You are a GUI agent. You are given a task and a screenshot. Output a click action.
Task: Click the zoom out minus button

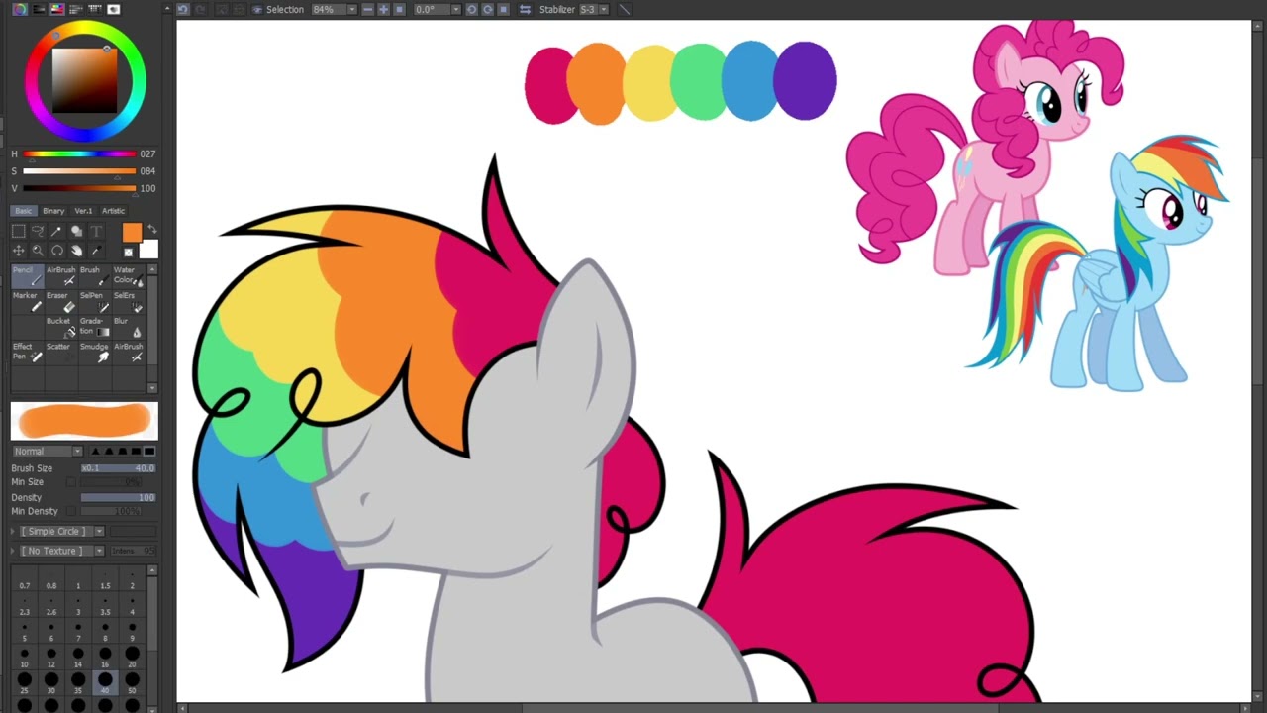[368, 9]
